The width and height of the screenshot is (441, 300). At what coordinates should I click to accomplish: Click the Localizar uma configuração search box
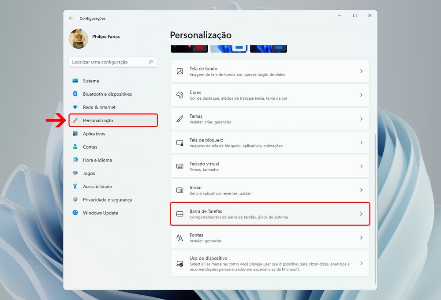108,62
